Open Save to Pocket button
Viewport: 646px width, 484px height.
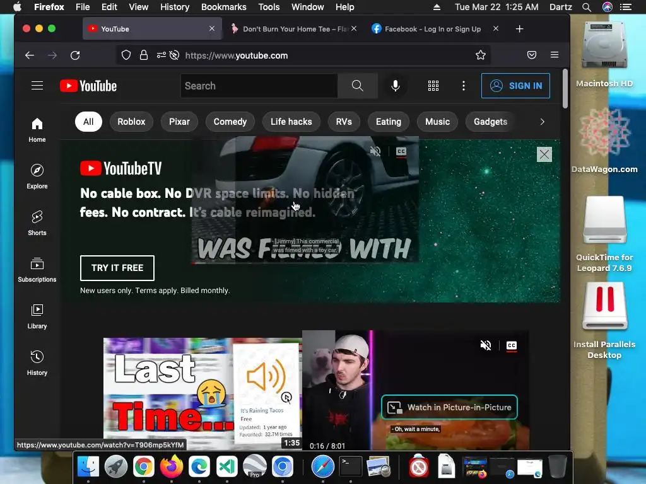pos(532,55)
